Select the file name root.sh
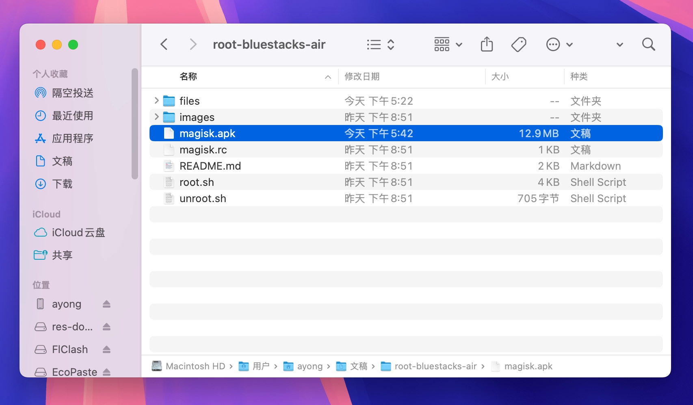 [197, 182]
